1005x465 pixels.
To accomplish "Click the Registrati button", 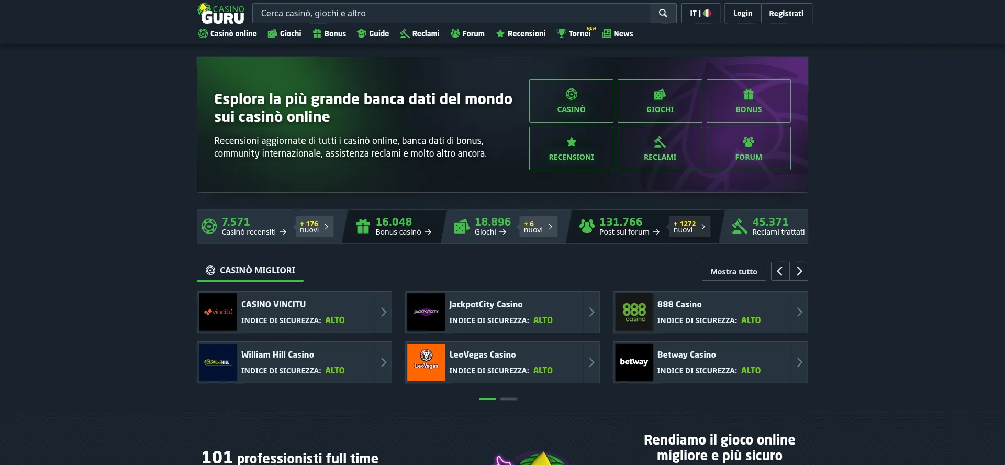I will tap(786, 13).
